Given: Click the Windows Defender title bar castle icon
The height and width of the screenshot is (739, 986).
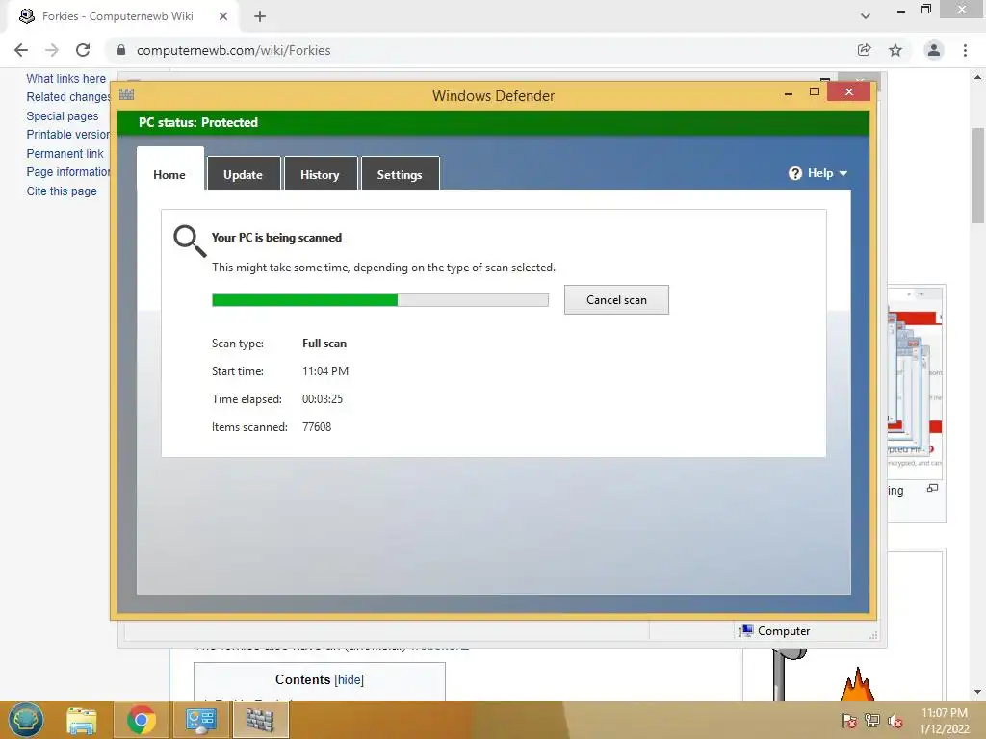Looking at the screenshot, I should (x=126, y=95).
